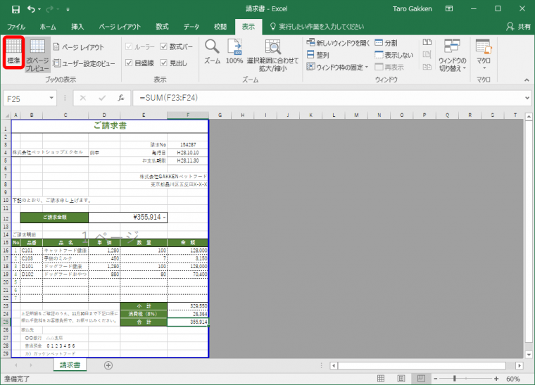Expand the formula bar chevron
Screen dimensions: 535x385
527,99
